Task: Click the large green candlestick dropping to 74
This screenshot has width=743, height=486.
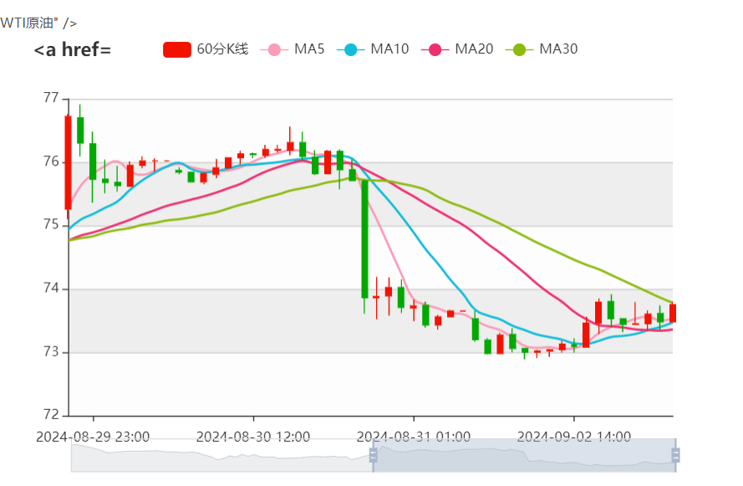Action: coord(364,238)
